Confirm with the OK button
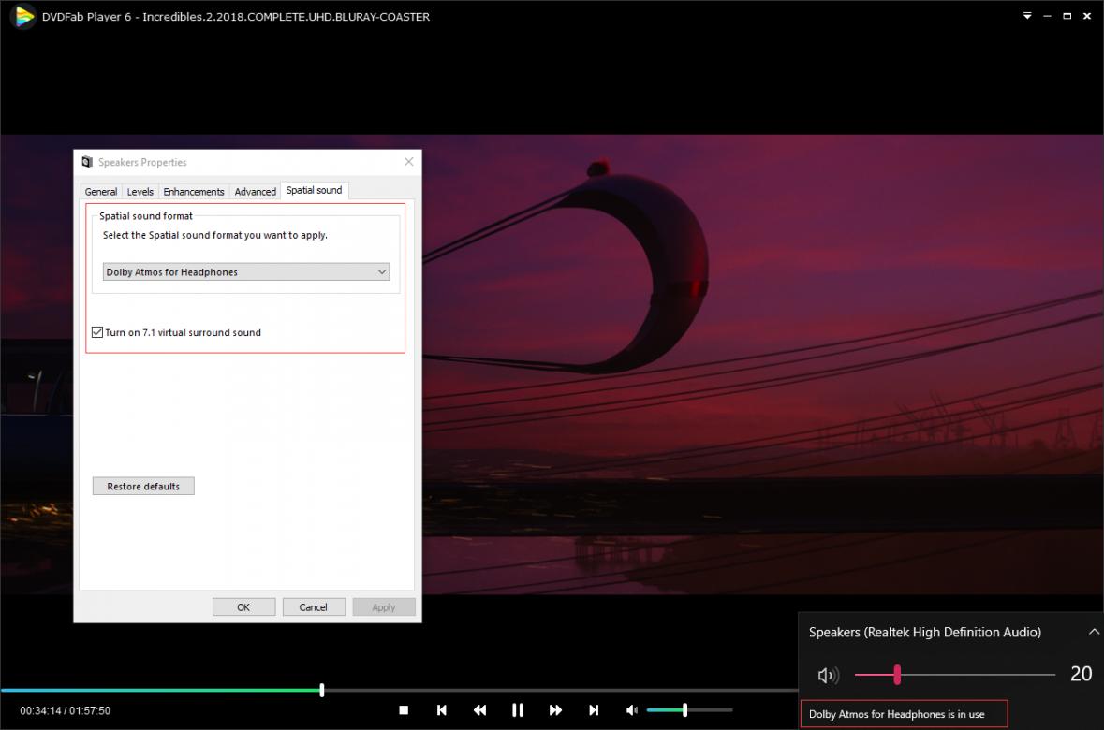Image resolution: width=1104 pixels, height=730 pixels. pyautogui.click(x=243, y=606)
